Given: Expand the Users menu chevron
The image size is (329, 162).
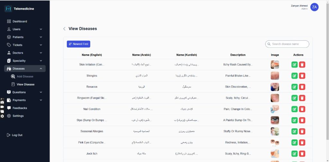Looking at the screenshot, I should point(41,29).
